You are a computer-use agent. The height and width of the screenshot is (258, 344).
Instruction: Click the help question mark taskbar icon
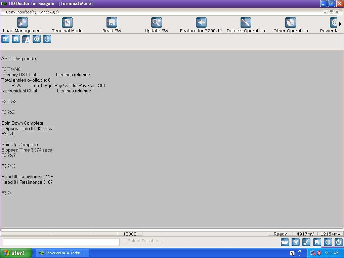tap(292, 253)
